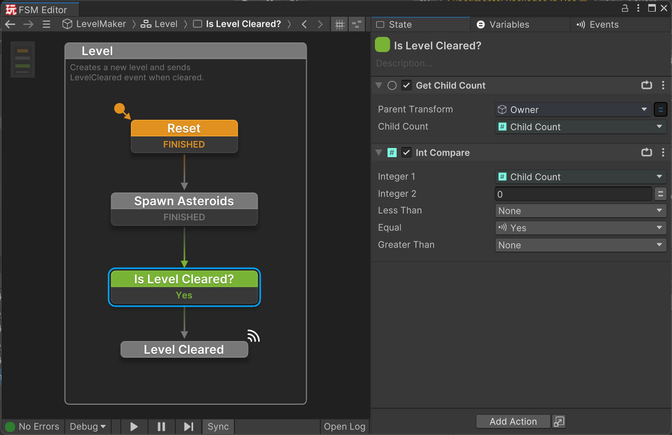Click the green state color swatch
Viewport: 672px width, 435px height.
(382, 45)
